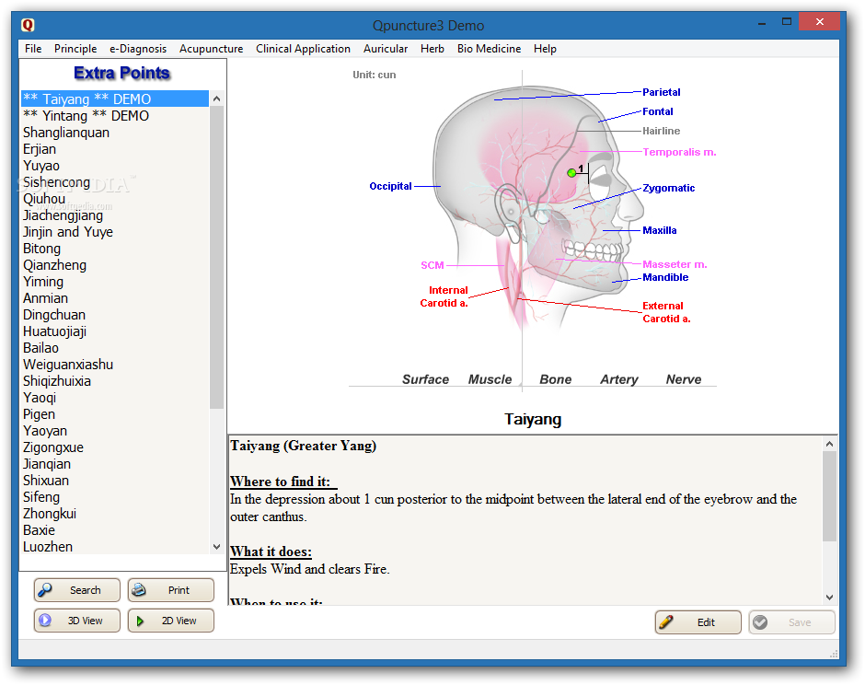Click the checkmark icon on Save button
The width and height of the screenshot is (865, 685).
click(760, 622)
